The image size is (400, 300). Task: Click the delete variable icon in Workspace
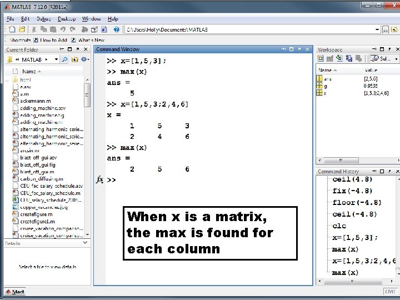(359, 58)
